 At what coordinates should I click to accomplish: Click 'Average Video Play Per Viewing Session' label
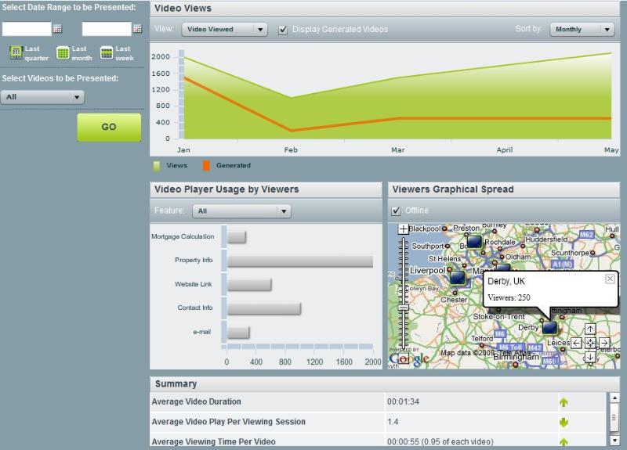(x=228, y=422)
